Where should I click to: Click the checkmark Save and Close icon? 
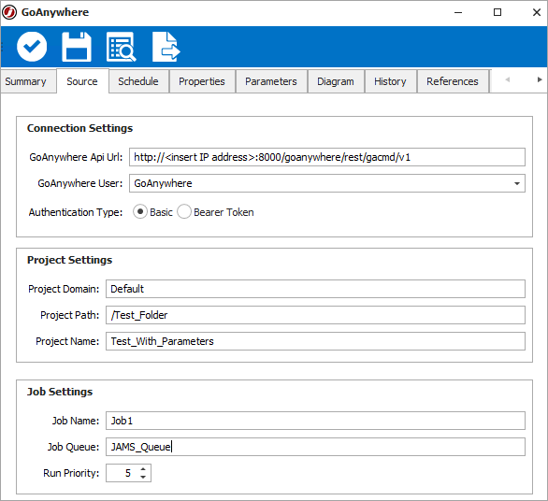coord(32,47)
